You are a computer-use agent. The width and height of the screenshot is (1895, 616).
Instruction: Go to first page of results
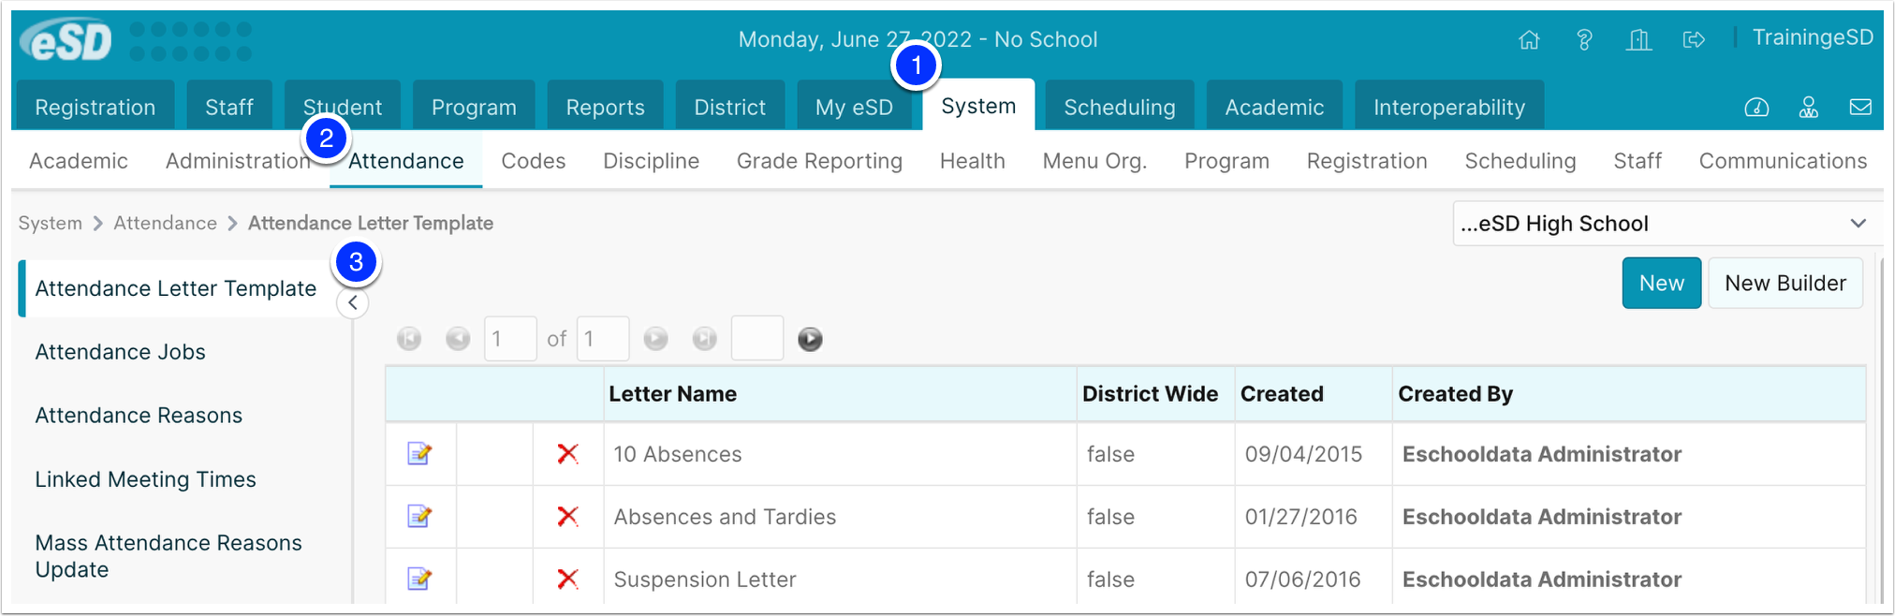pyautogui.click(x=409, y=339)
